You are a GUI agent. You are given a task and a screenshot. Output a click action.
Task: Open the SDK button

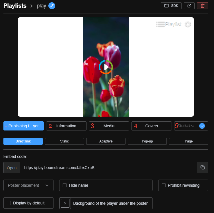(171, 6)
